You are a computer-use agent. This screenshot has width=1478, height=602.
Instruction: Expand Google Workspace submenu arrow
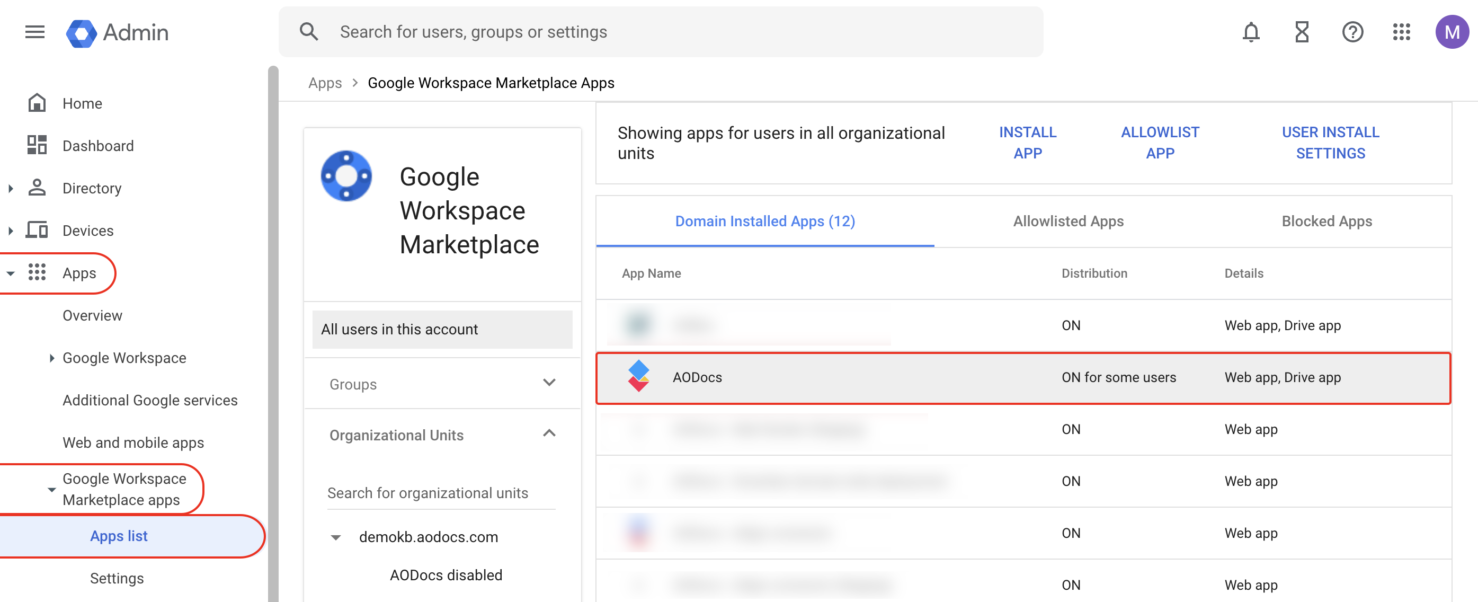[x=51, y=358]
